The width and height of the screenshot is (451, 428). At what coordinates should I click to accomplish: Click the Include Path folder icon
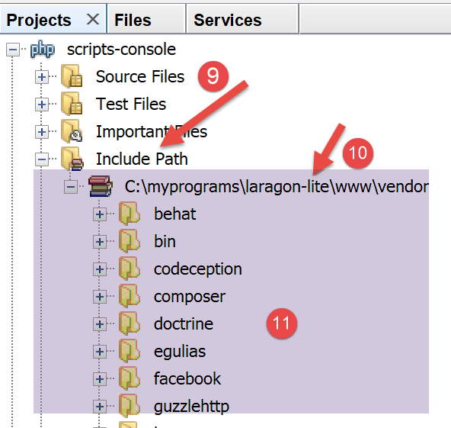tap(72, 159)
